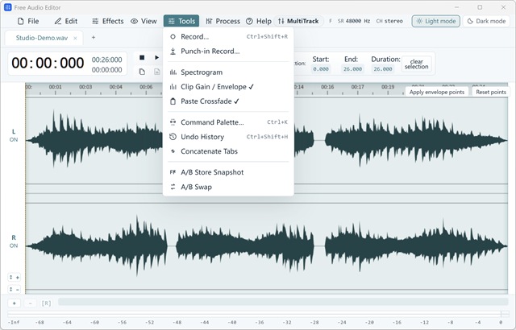The height and width of the screenshot is (330, 516).
Task: Click the Command Palette icon
Action: [173, 122]
